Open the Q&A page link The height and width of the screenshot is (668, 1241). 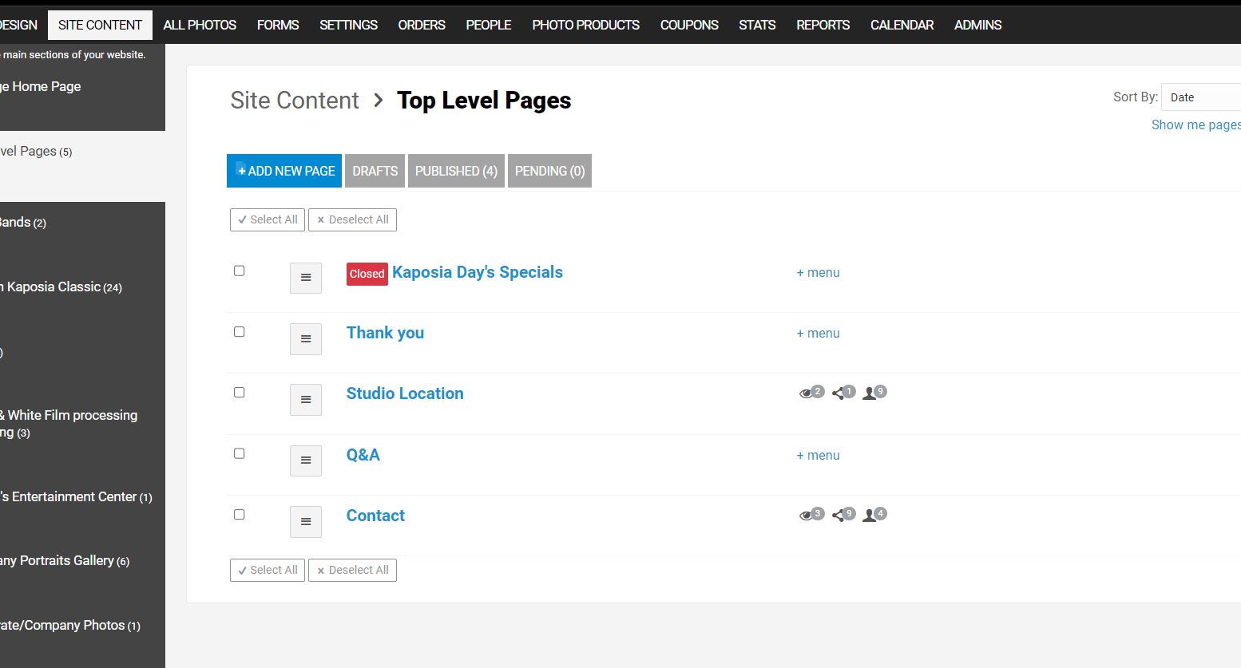363,455
